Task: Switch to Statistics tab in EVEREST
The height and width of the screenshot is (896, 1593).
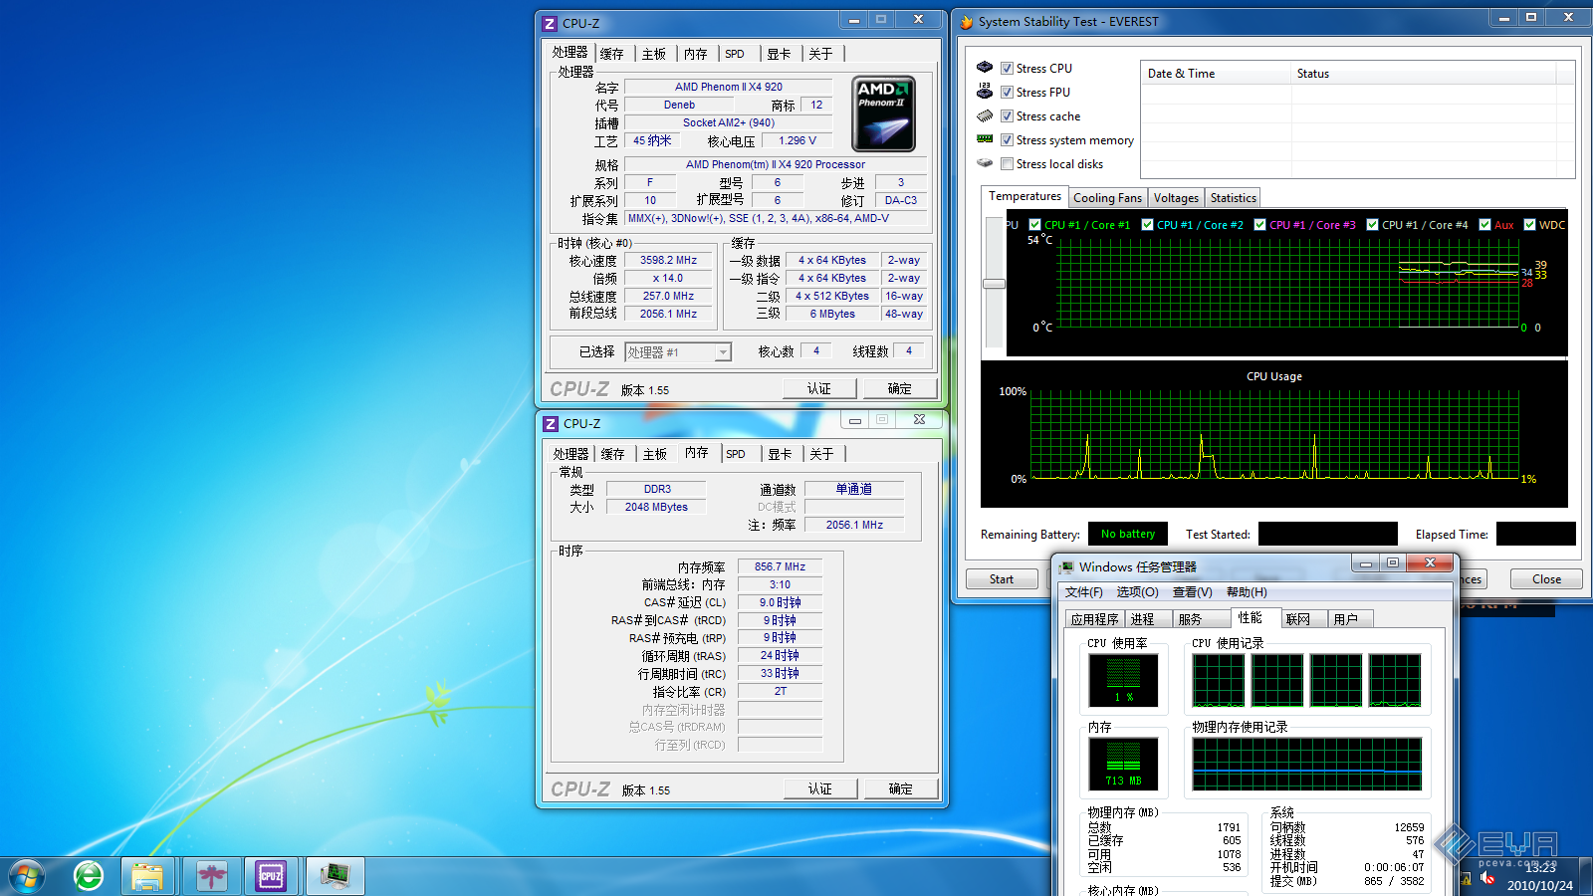Action: click(1234, 198)
